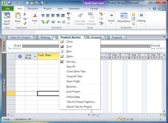The image size is (168, 123).
Task: Toggle the Auto Schedule button
Action: coord(91,19)
